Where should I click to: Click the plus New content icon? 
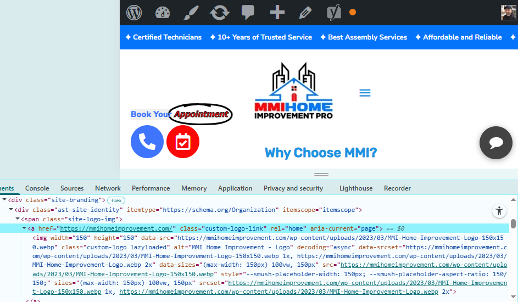[x=277, y=13]
